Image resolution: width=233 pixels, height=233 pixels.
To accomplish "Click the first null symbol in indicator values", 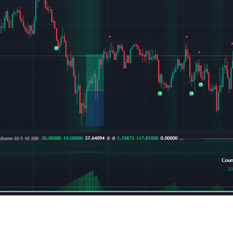I will (108, 138).
